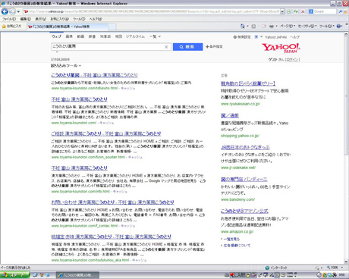Open the こうのとり@アマゾン公式 ad link

click(244, 211)
